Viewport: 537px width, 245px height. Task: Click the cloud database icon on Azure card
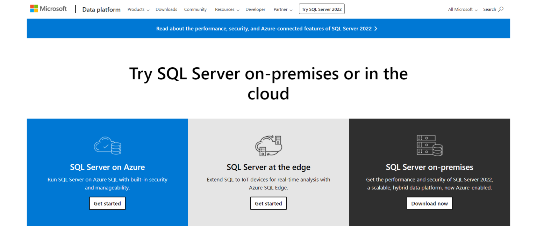click(x=107, y=146)
